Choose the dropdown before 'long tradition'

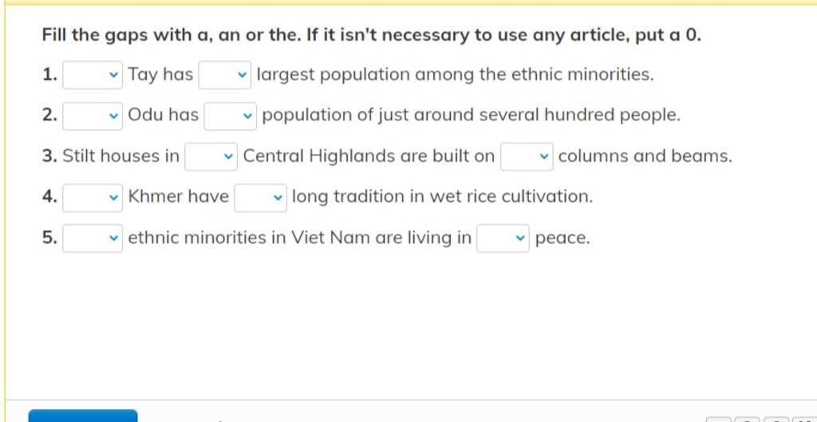coord(261,198)
